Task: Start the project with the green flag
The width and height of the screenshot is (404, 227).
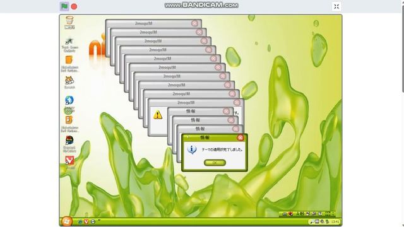Action: point(64,6)
